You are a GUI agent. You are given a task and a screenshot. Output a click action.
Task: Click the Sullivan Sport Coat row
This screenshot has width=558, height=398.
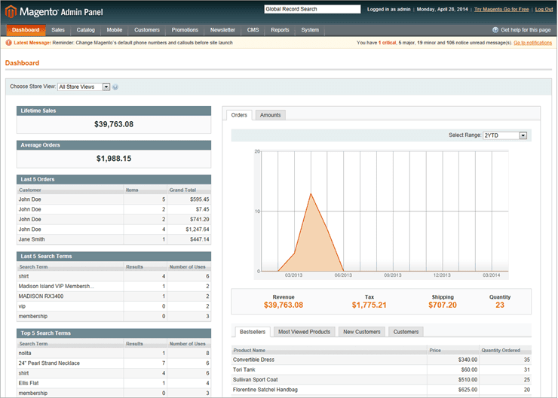382,379
